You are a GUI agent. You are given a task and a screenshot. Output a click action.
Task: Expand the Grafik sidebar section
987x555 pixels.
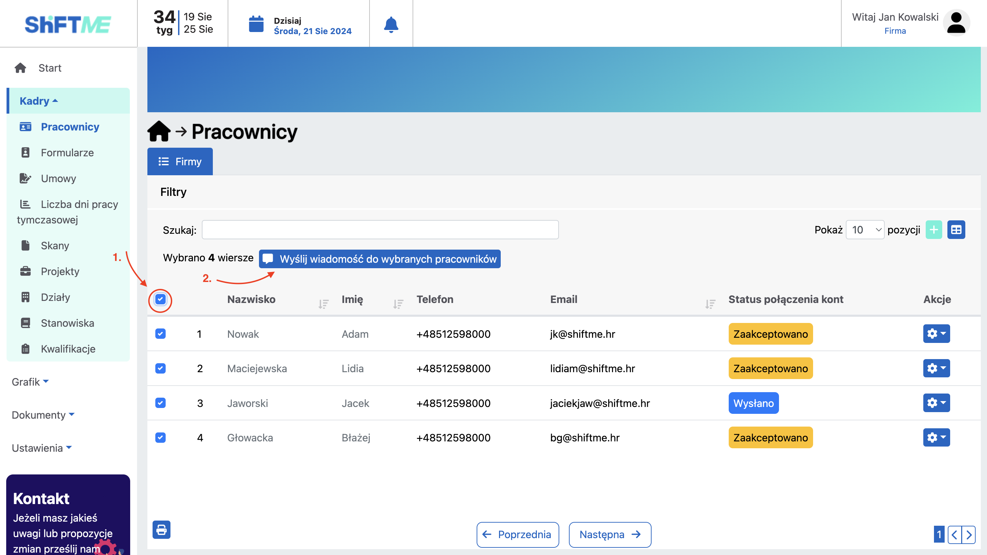30,382
